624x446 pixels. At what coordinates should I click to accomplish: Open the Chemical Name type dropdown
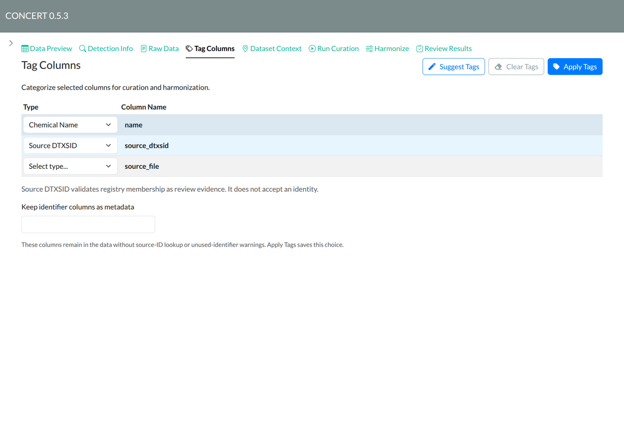tap(70, 125)
